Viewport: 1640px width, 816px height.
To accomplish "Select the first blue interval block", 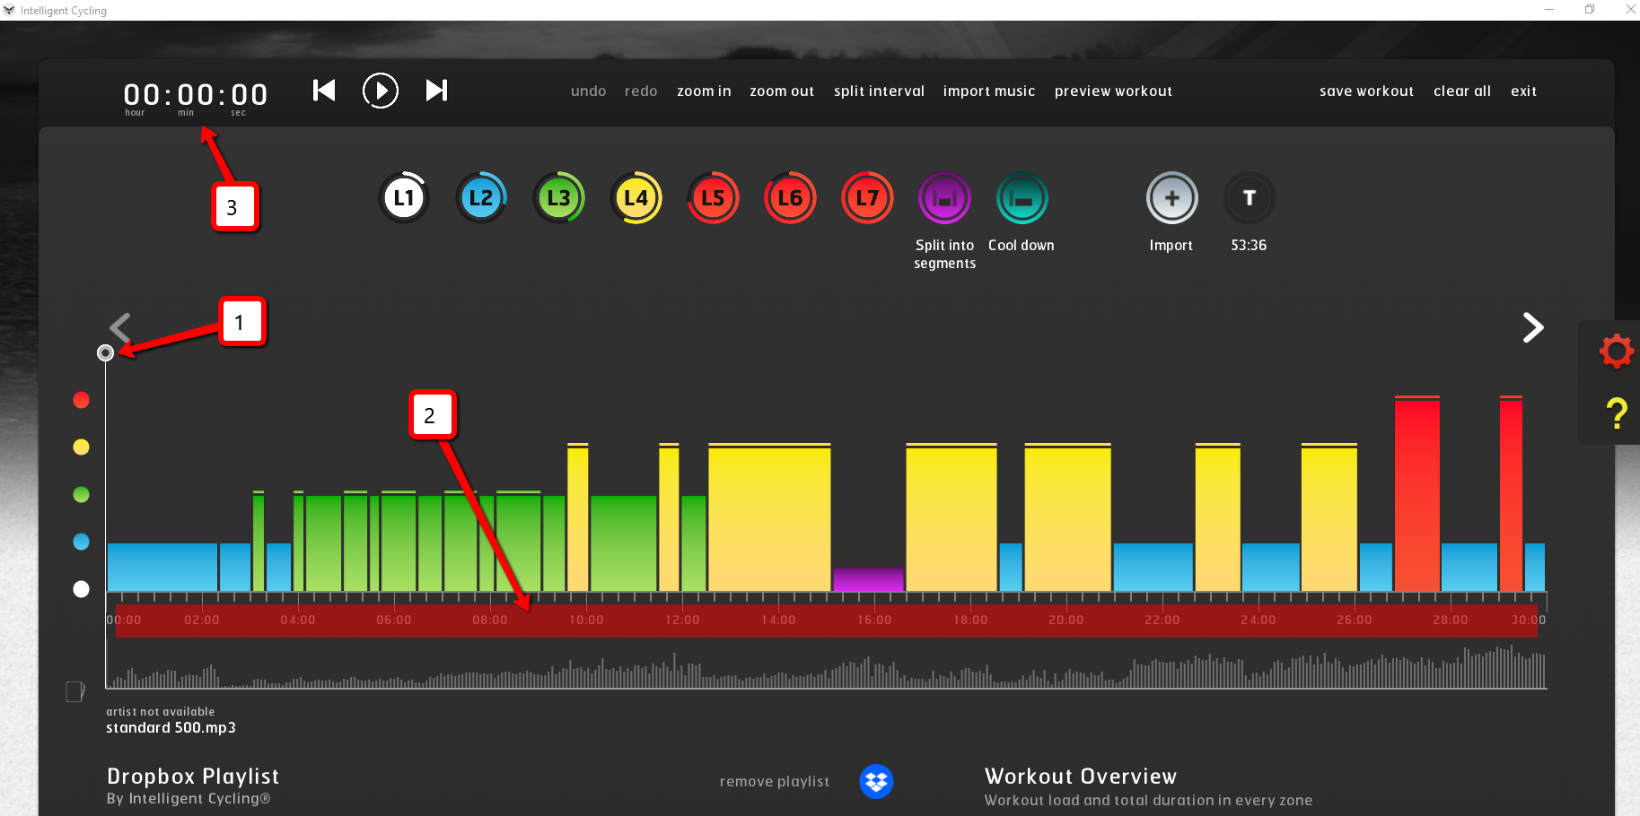I will (162, 567).
